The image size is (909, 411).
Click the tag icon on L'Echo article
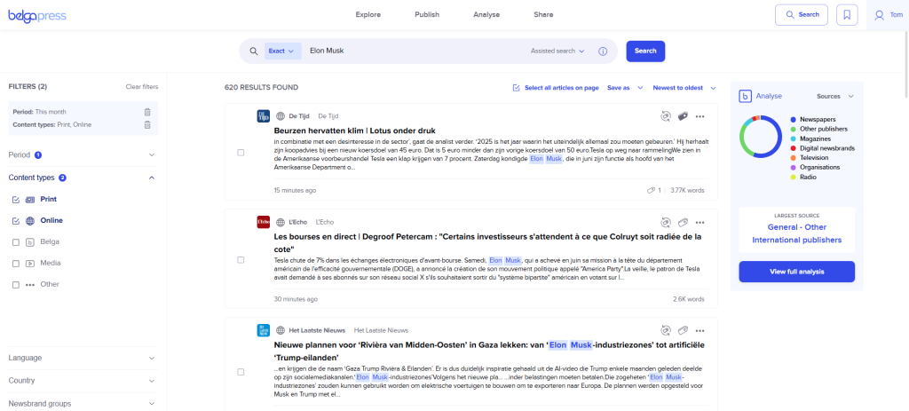(x=683, y=222)
